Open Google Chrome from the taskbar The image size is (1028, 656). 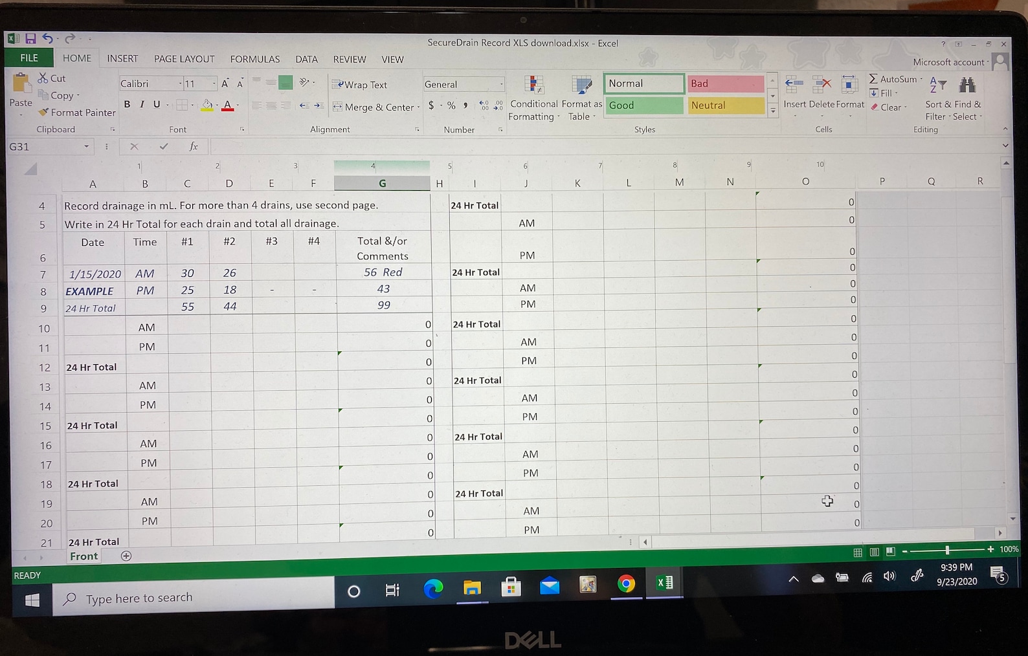click(x=626, y=584)
